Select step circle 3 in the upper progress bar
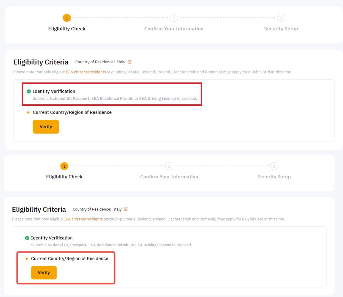The width and height of the screenshot is (343, 297). [281, 18]
